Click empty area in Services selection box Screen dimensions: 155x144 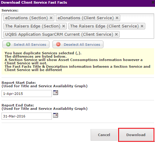(136, 34)
